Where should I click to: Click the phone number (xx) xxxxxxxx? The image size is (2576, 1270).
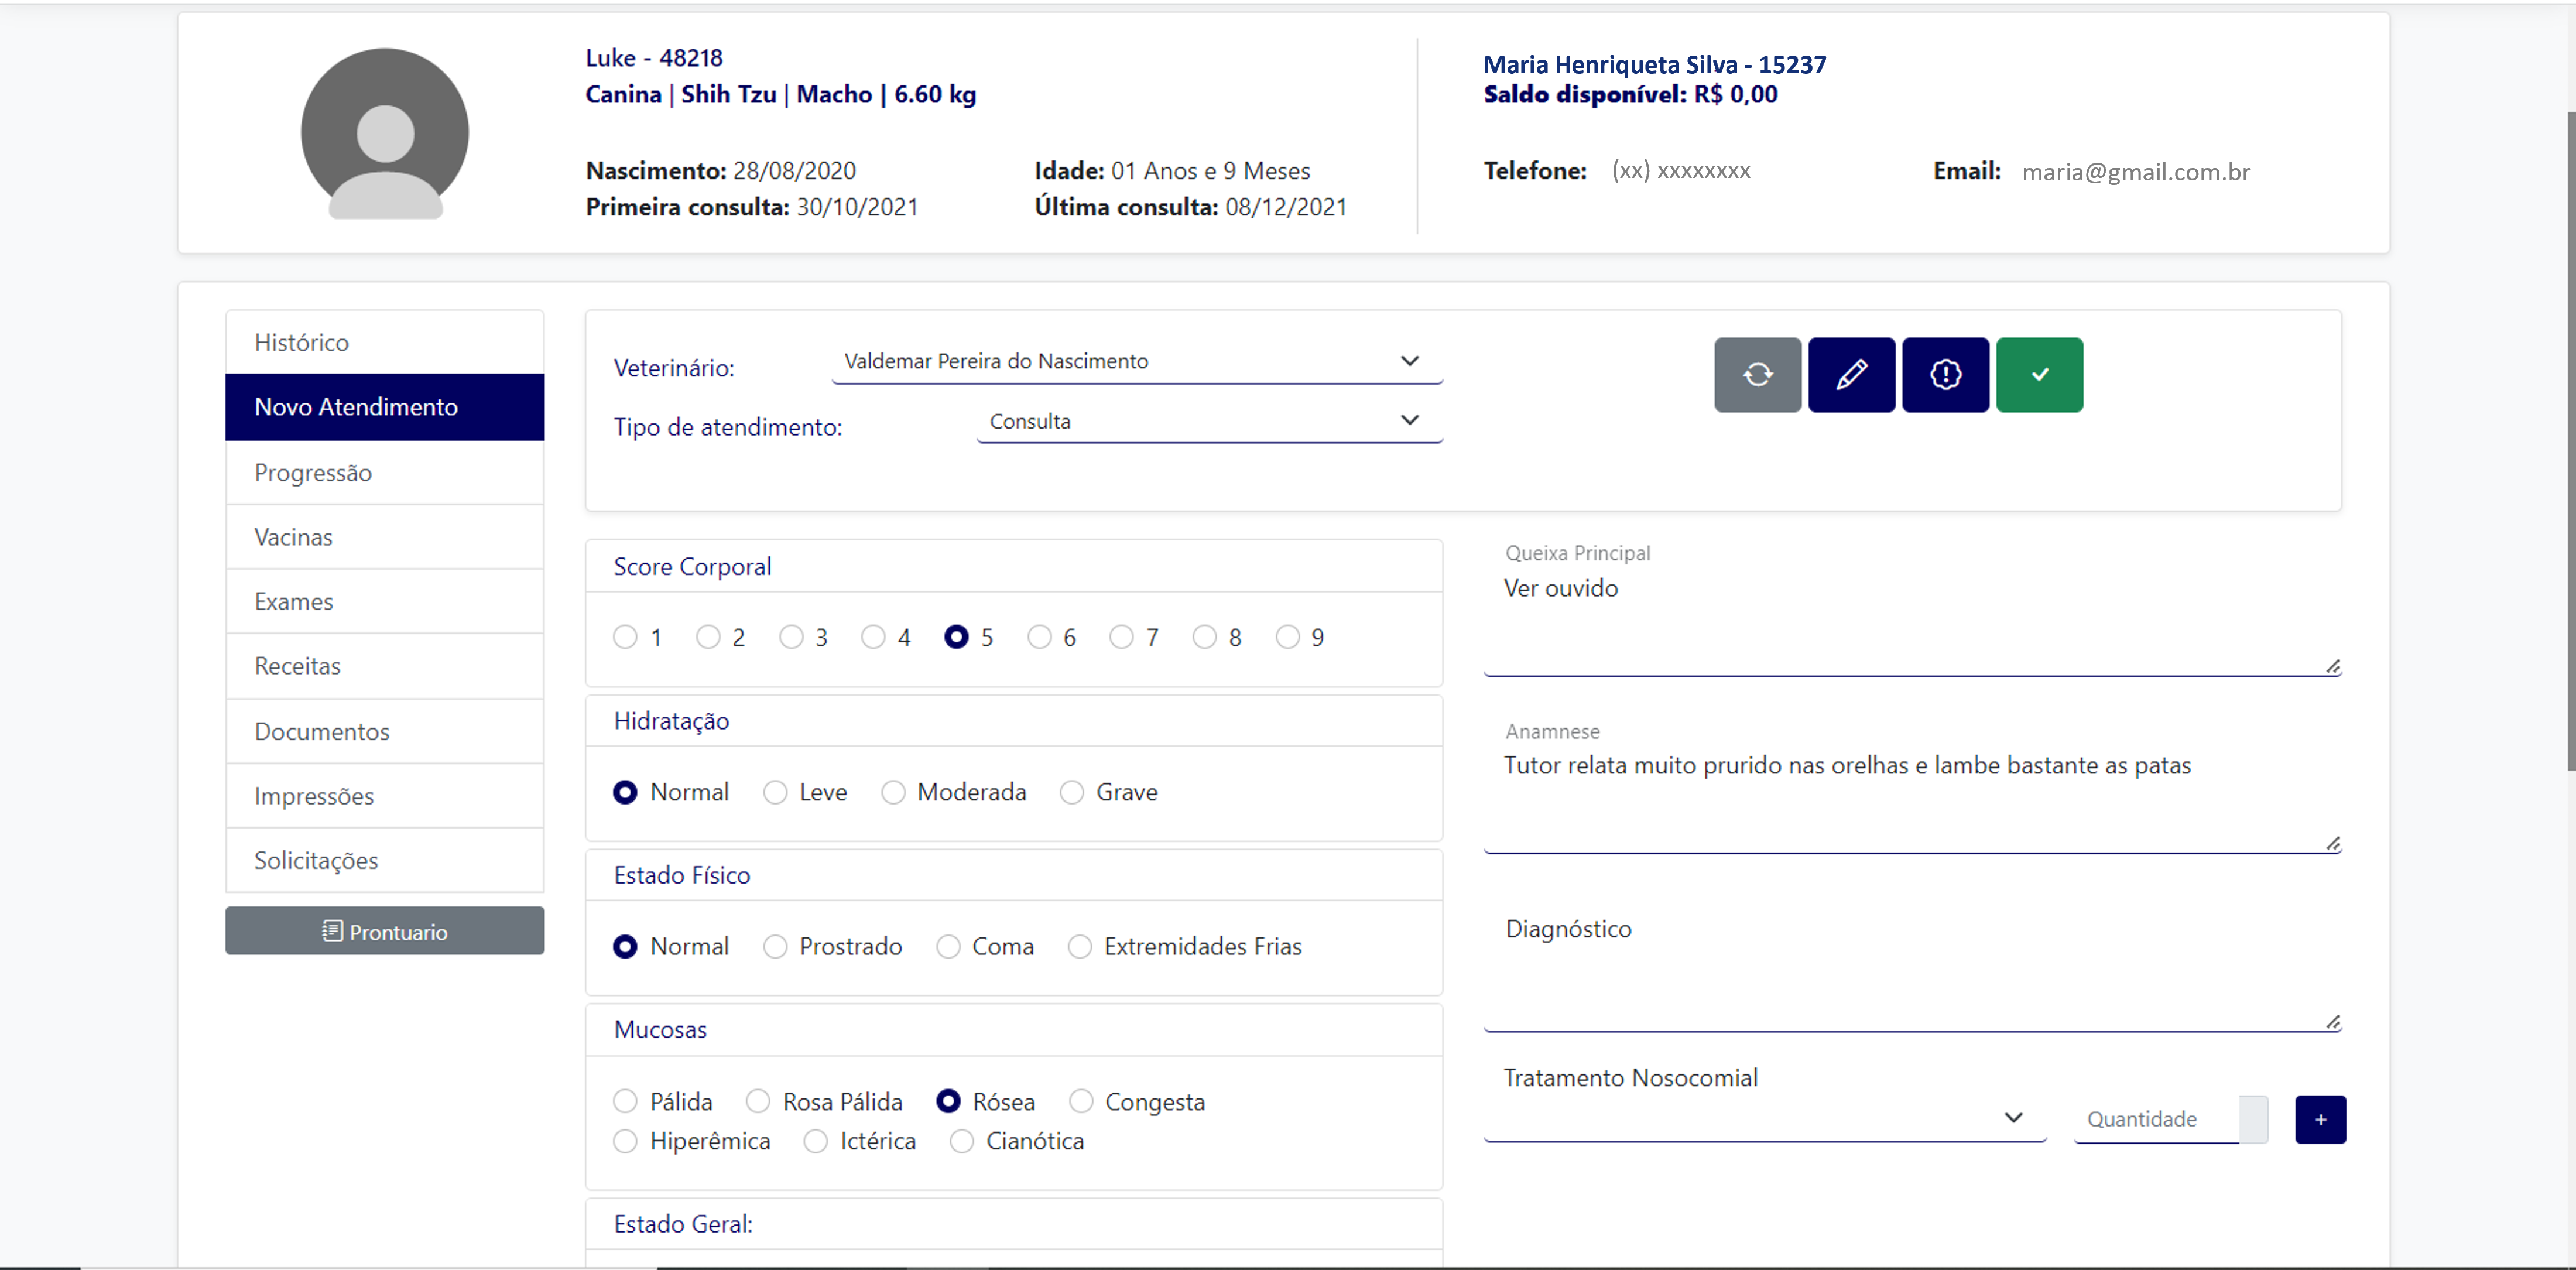(x=1681, y=171)
